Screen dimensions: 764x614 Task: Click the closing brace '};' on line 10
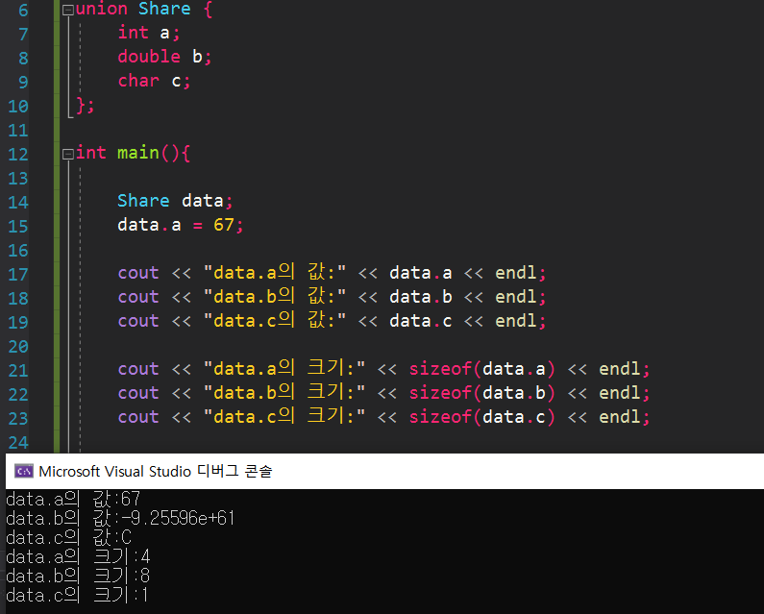click(x=86, y=106)
